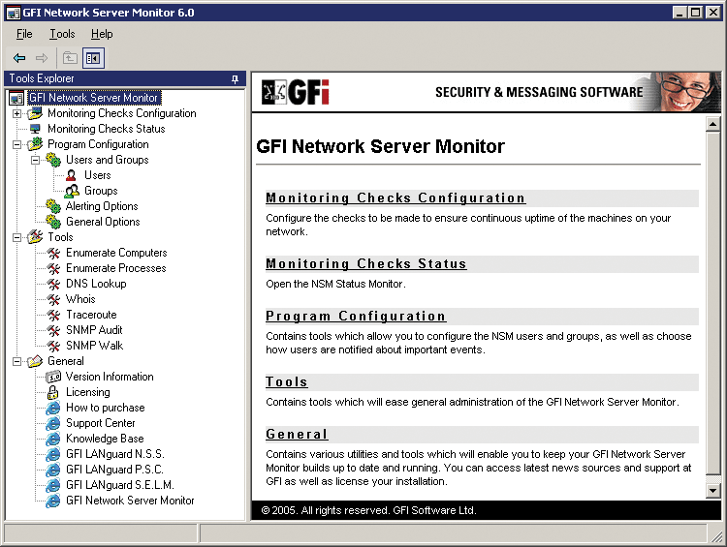Image resolution: width=727 pixels, height=547 pixels.
Task: Click the Monitoring Checks Status monitor icon
Action: tap(36, 129)
